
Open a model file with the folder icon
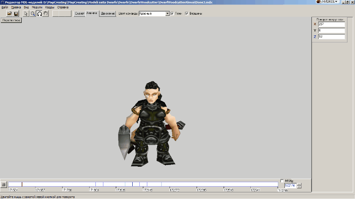pos(9,14)
